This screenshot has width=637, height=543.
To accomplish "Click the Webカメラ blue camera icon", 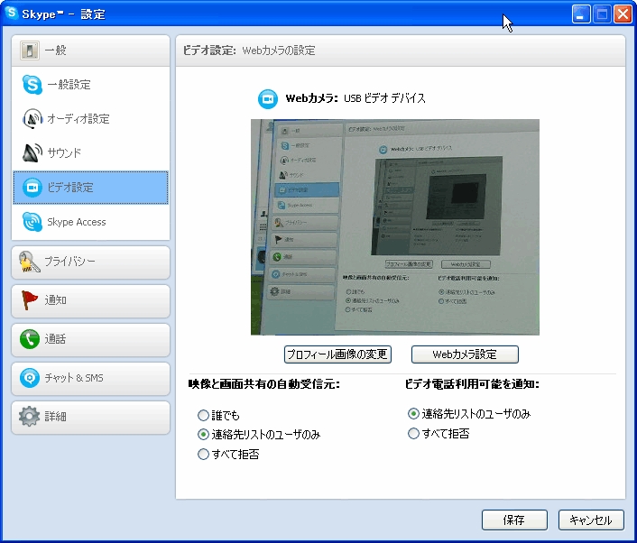I will tap(268, 98).
